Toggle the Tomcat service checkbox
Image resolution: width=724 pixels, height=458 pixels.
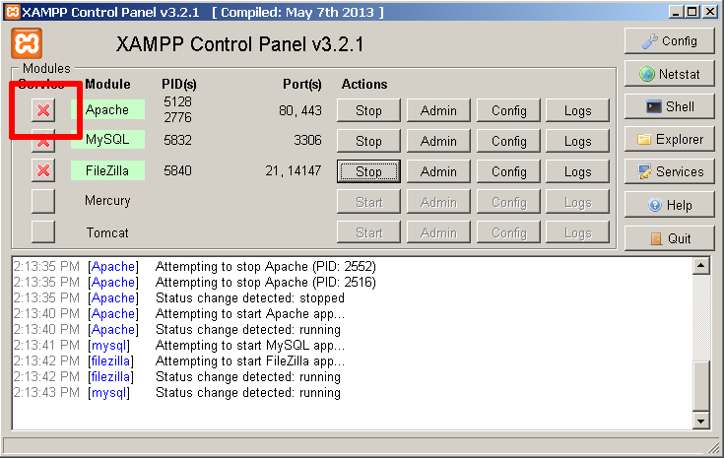[x=43, y=232]
